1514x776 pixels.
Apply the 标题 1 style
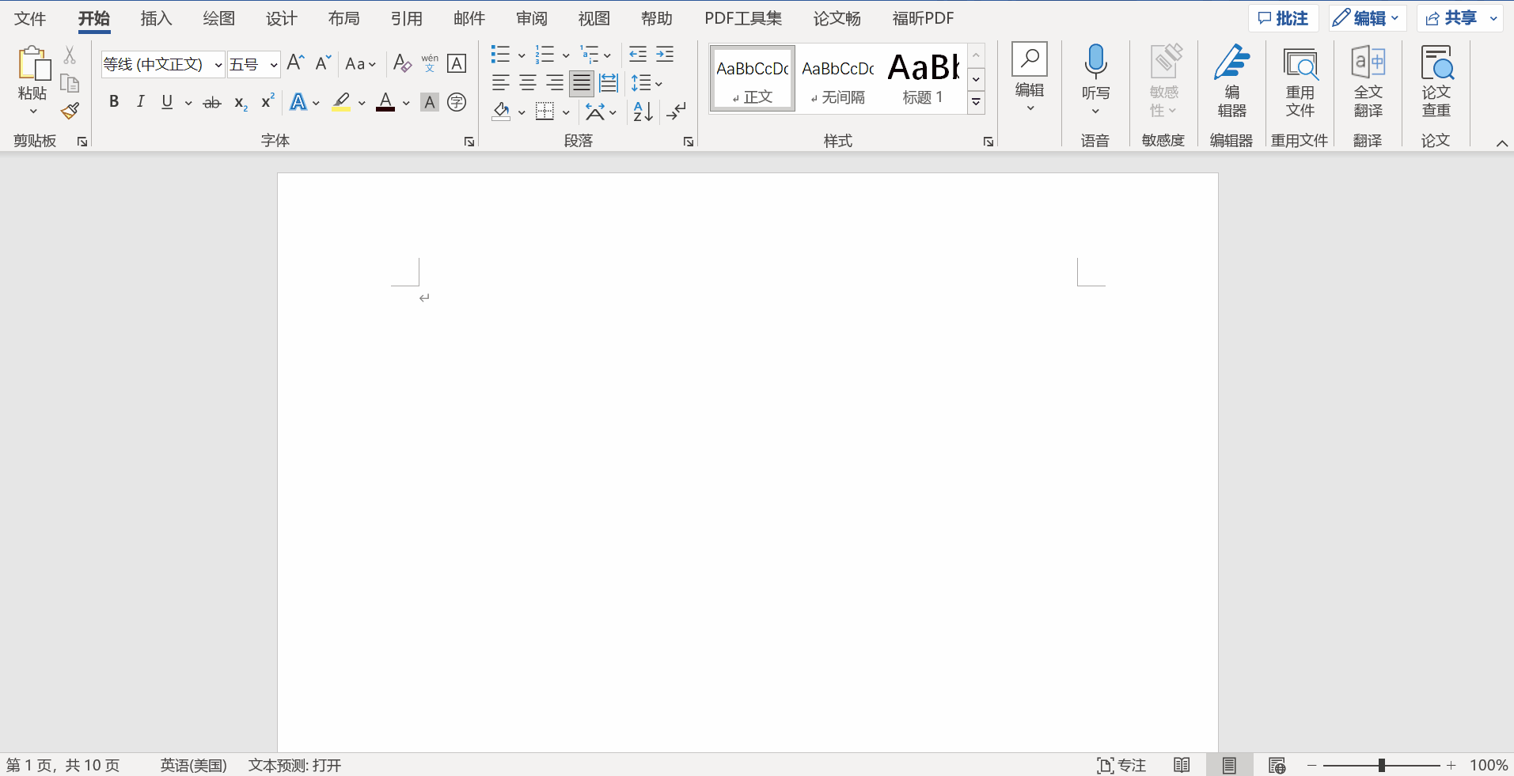pyautogui.click(x=923, y=78)
